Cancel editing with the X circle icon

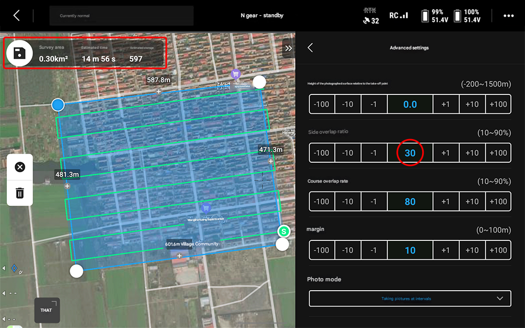pos(20,167)
